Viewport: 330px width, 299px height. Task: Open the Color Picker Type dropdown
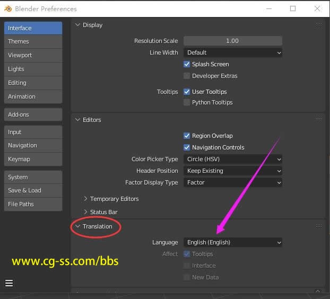(x=232, y=159)
